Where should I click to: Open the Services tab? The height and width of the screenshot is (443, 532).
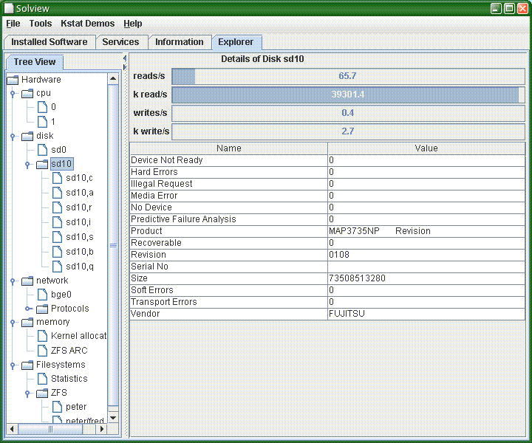tap(120, 42)
